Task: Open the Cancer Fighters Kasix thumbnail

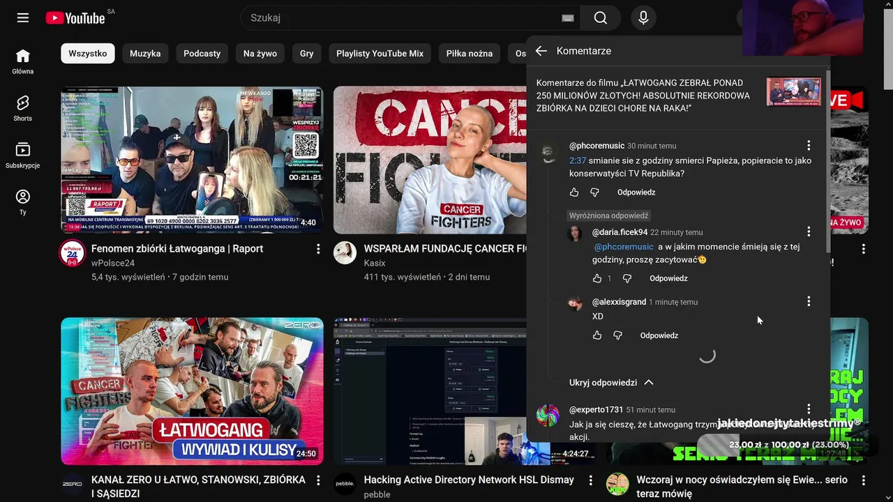Action: [x=430, y=160]
